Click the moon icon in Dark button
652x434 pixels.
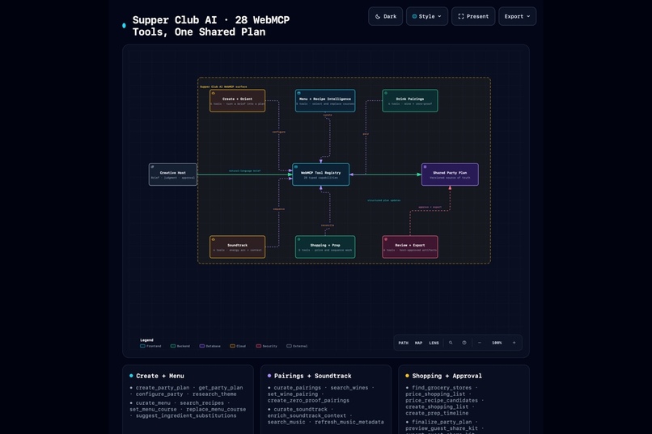tap(378, 17)
